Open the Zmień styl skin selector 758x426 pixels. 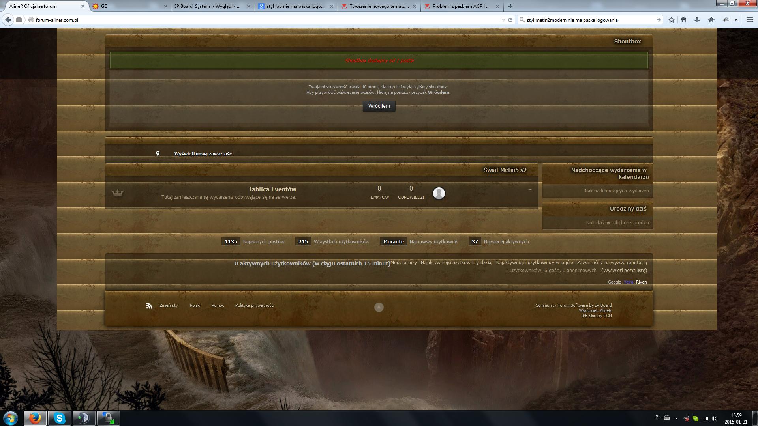[169, 305]
